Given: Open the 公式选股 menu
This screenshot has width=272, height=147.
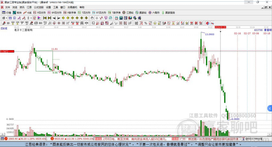Looking at the screenshot, I should coord(39,7).
